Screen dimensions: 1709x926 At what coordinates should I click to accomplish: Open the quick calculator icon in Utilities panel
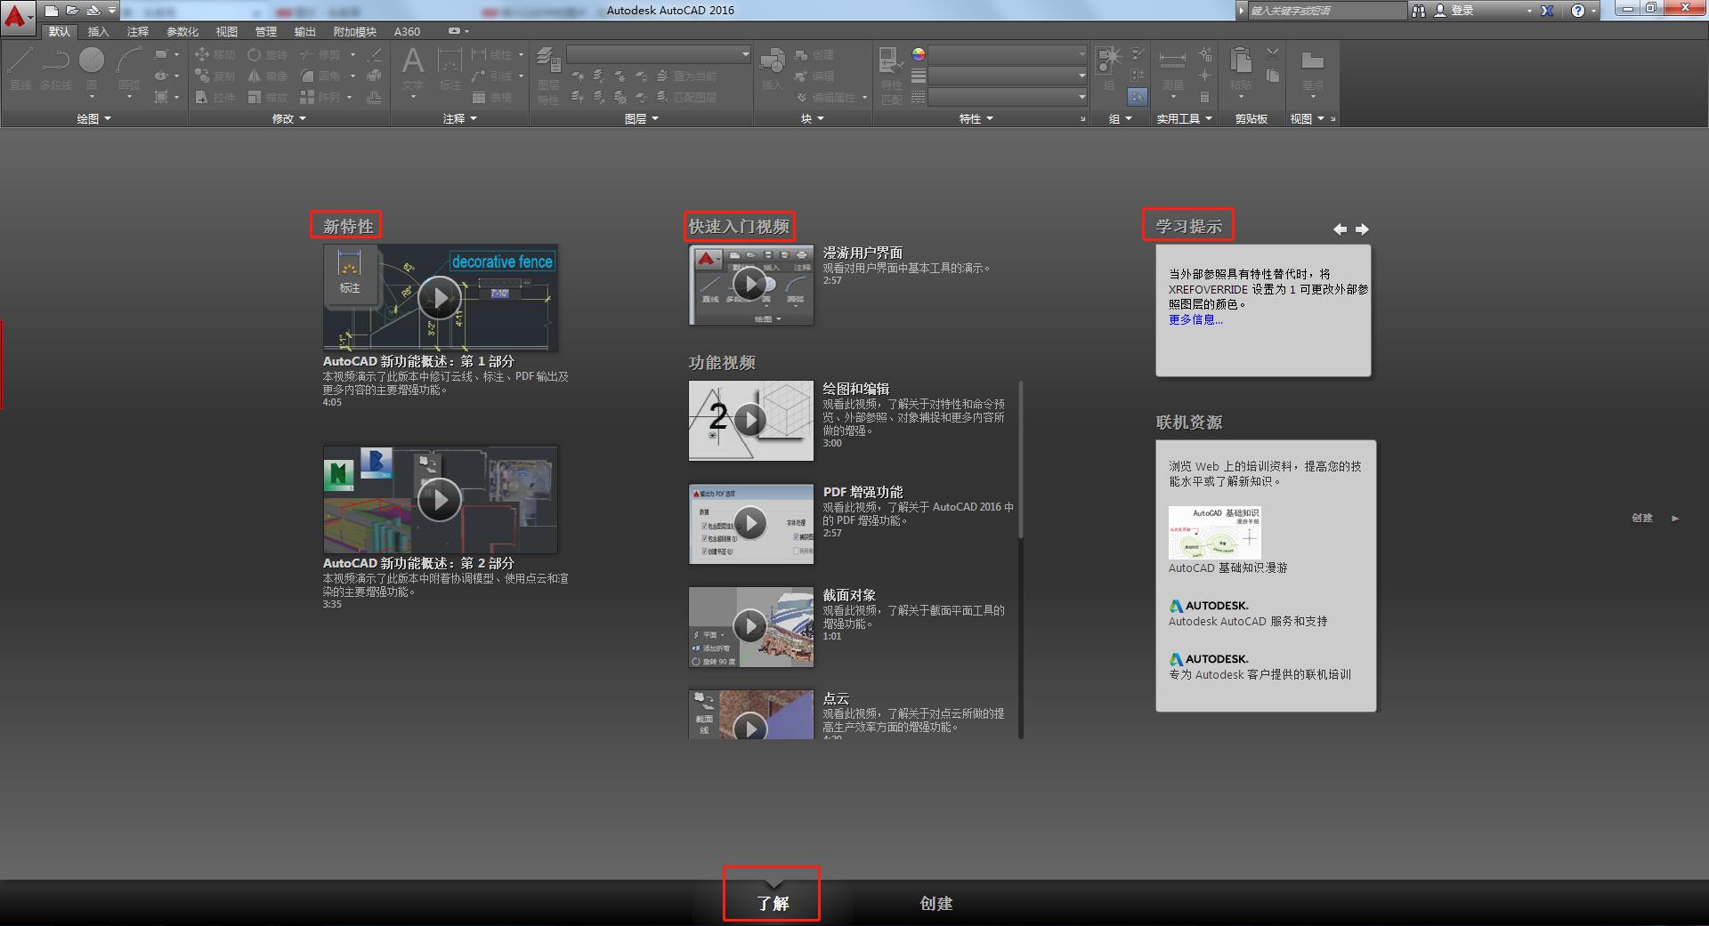(x=1204, y=97)
